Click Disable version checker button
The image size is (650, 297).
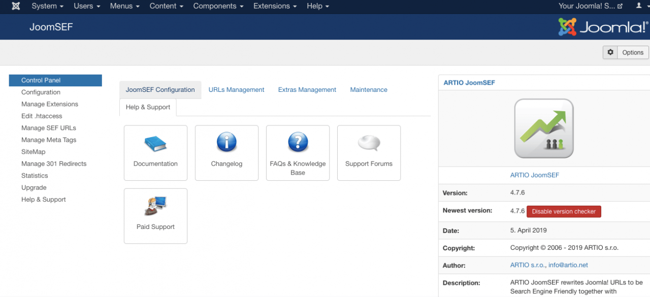564,211
